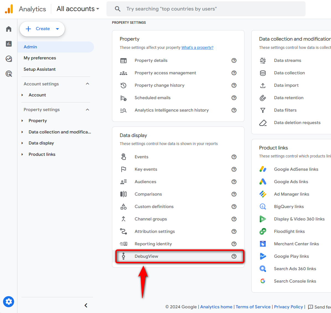Open the Explore icon in left rail

(x=9, y=59)
